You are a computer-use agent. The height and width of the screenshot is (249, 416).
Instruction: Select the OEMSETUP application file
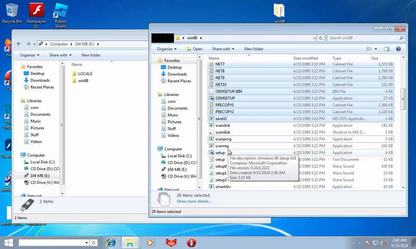pyautogui.click(x=225, y=98)
